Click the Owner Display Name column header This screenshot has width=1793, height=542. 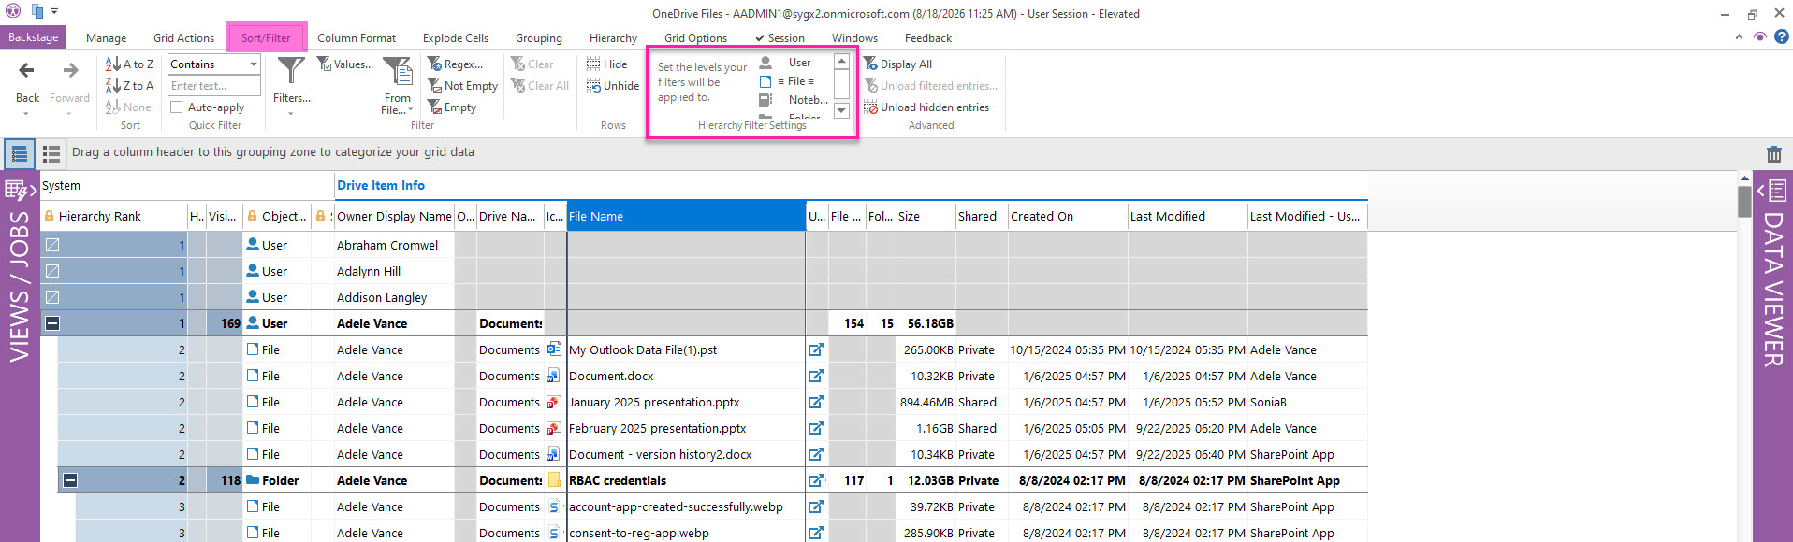[394, 216]
